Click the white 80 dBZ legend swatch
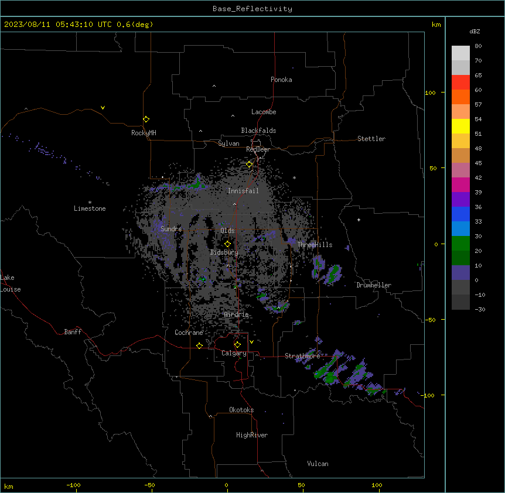The image size is (505, 493). 460,53
